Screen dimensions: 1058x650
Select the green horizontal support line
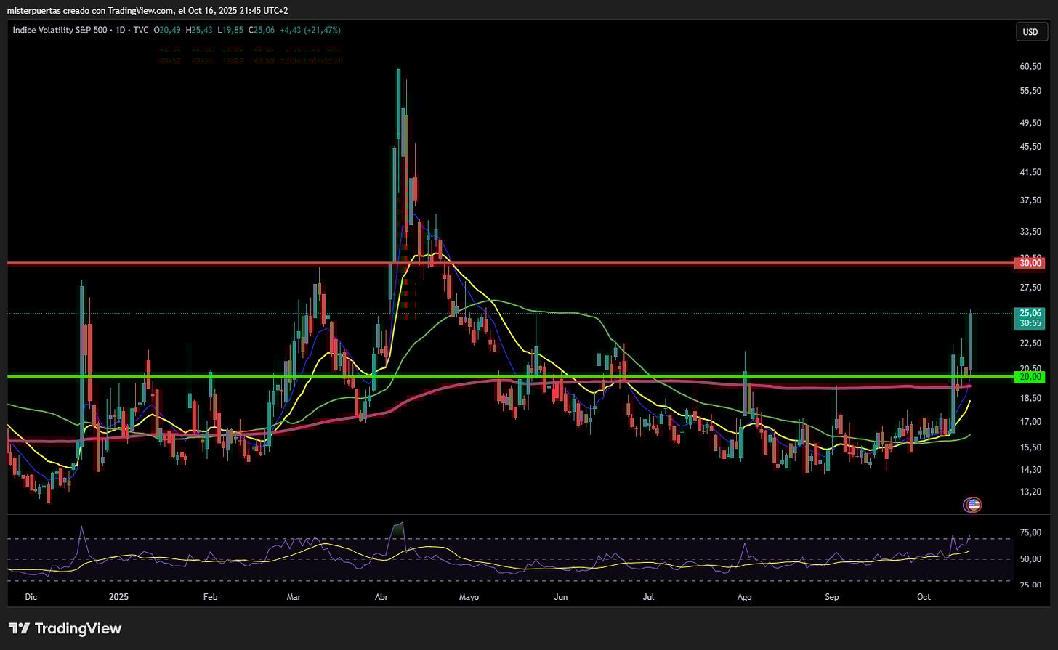pyautogui.click(x=511, y=376)
